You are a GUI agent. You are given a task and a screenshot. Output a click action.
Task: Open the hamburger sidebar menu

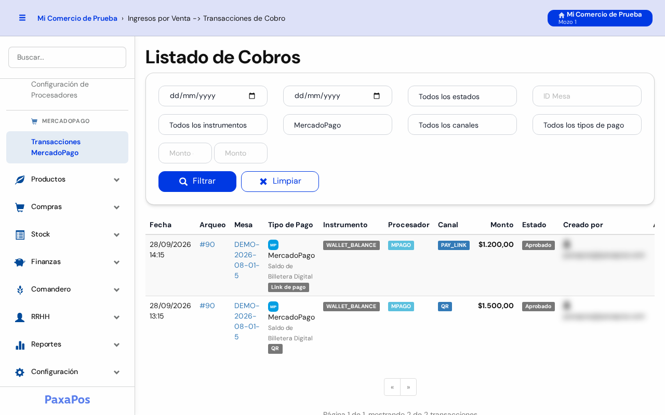(22, 18)
